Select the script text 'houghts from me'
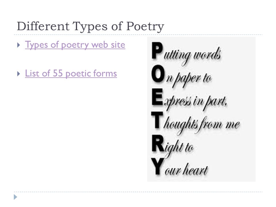Screen dimensions: 276x207 202,124
